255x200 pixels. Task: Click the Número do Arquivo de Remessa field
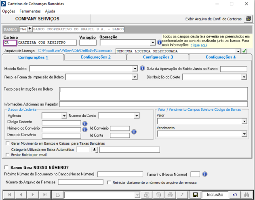tap(81, 182)
